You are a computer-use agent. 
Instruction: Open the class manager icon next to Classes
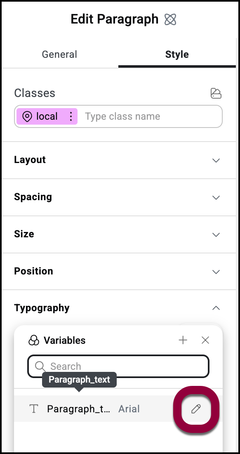coord(216,93)
